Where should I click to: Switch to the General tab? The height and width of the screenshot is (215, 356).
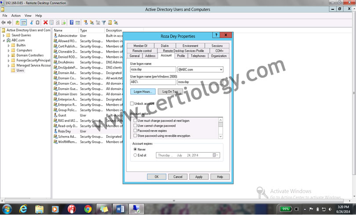pos(134,56)
